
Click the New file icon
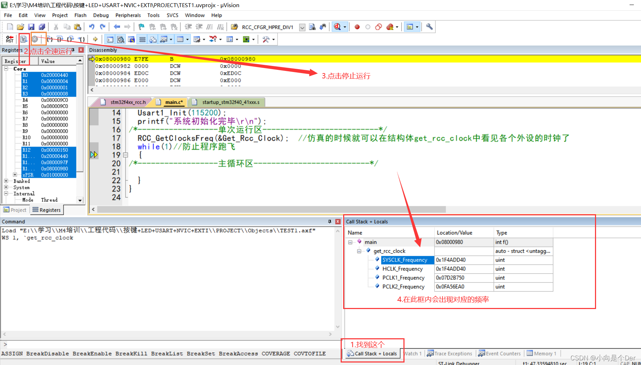coord(10,27)
